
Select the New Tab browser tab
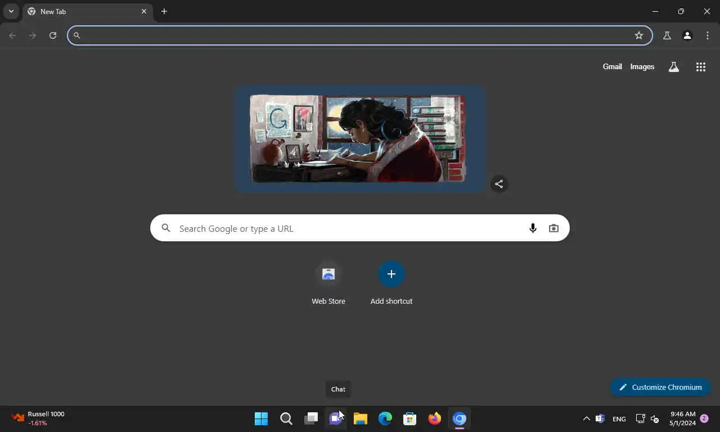click(x=88, y=11)
